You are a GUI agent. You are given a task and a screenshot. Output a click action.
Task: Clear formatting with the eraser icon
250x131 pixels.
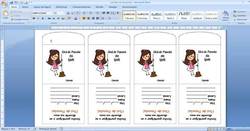pyautogui.click(x=77, y=13)
